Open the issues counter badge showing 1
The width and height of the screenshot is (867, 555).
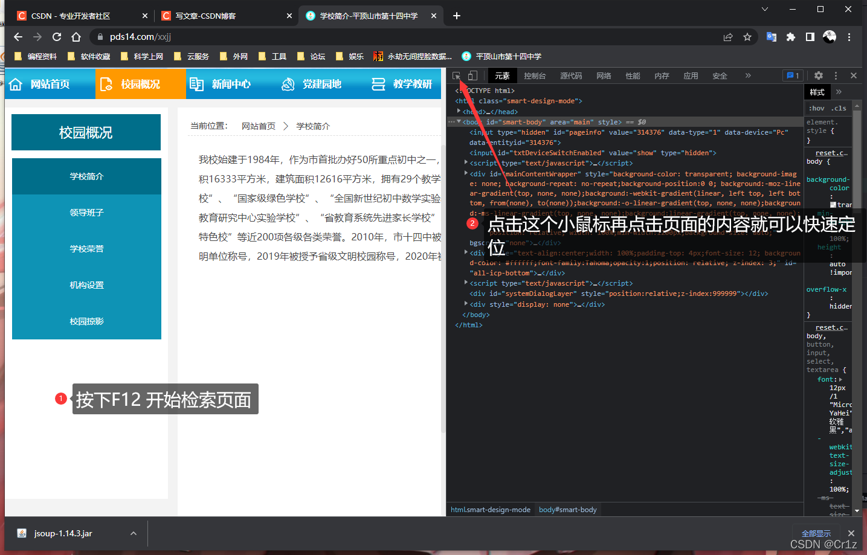click(x=793, y=75)
